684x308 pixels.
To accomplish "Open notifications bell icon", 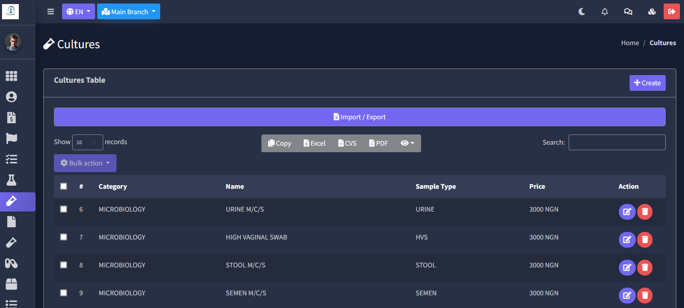I will coord(605,12).
